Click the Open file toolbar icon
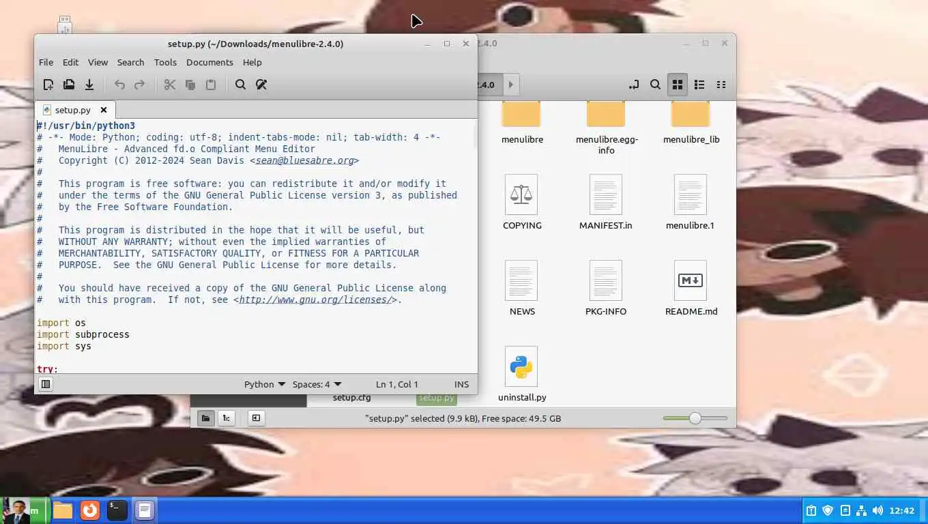Screen dimensions: 928x524 click(69, 85)
